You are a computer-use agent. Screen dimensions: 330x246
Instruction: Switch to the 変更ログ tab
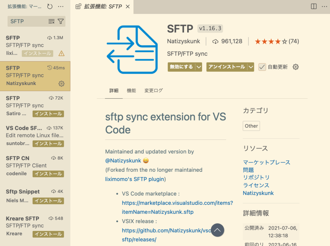click(153, 90)
